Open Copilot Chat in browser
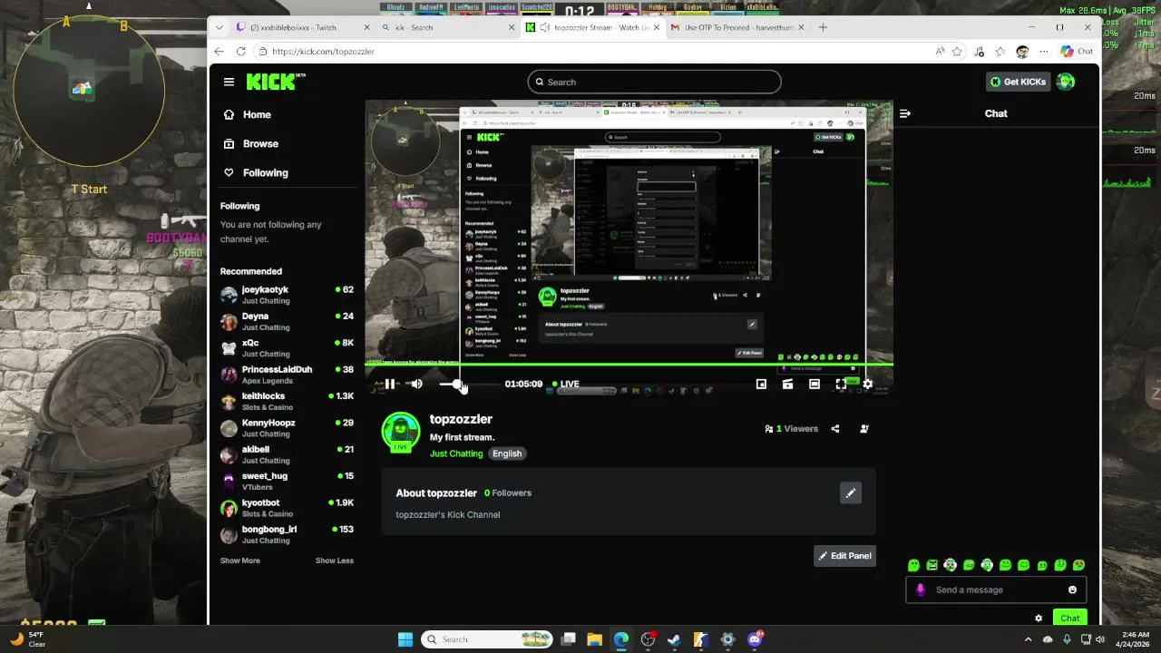 (x=1077, y=52)
